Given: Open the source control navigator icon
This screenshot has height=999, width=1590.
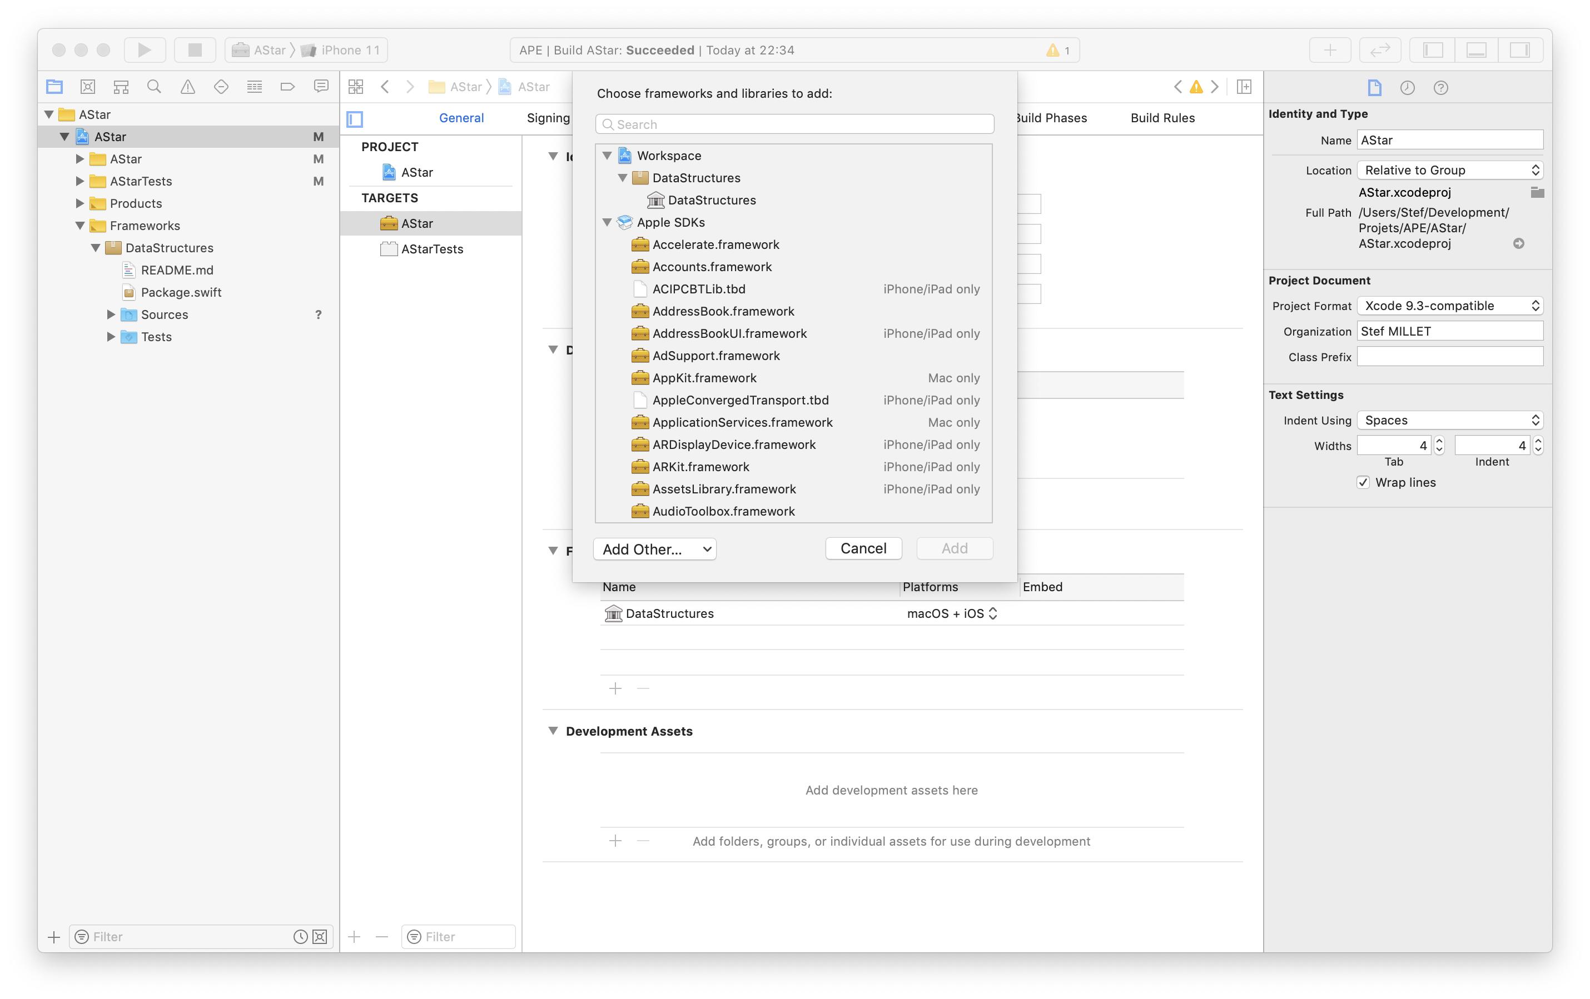Looking at the screenshot, I should pyautogui.click(x=88, y=87).
